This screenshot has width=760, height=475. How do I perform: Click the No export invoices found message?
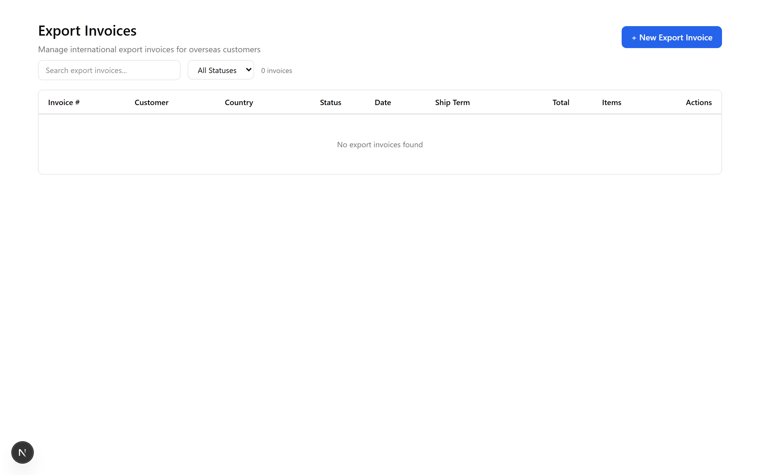pyautogui.click(x=380, y=145)
